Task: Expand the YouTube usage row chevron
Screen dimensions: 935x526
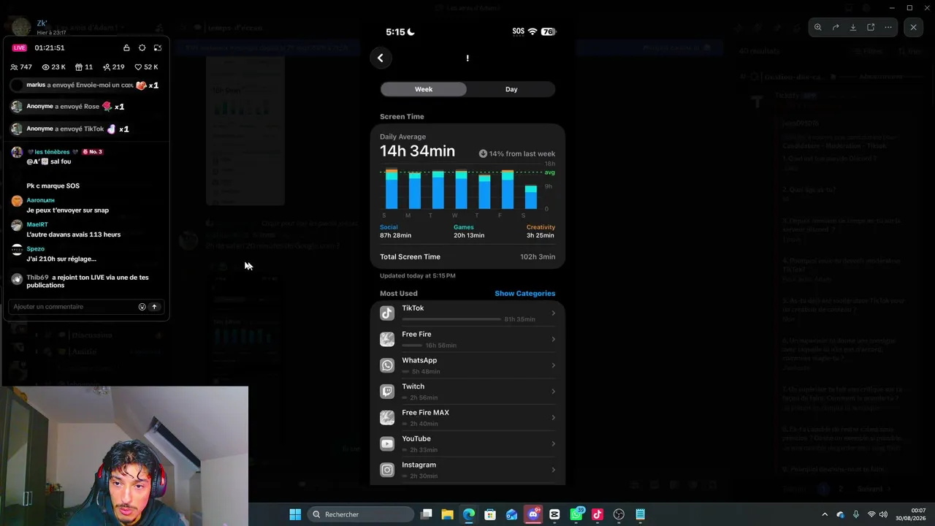Action: [x=553, y=443]
